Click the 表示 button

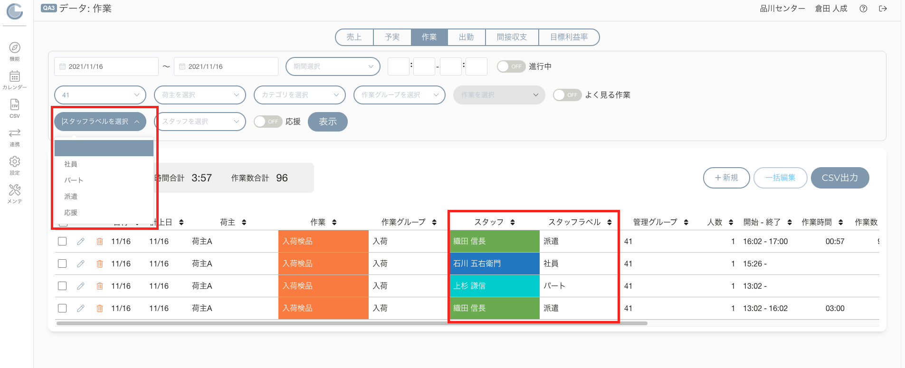pos(328,122)
